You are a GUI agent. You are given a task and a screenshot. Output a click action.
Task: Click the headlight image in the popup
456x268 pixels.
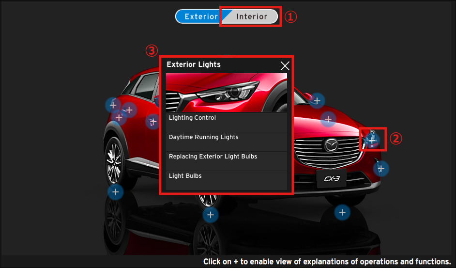point(227,93)
